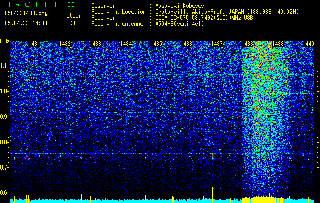Click the date stamp 05.04.23 14:30
The width and height of the screenshot is (320, 203).
point(26,23)
